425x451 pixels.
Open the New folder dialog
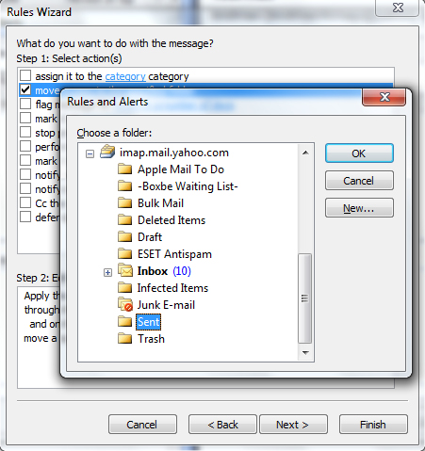(x=359, y=208)
